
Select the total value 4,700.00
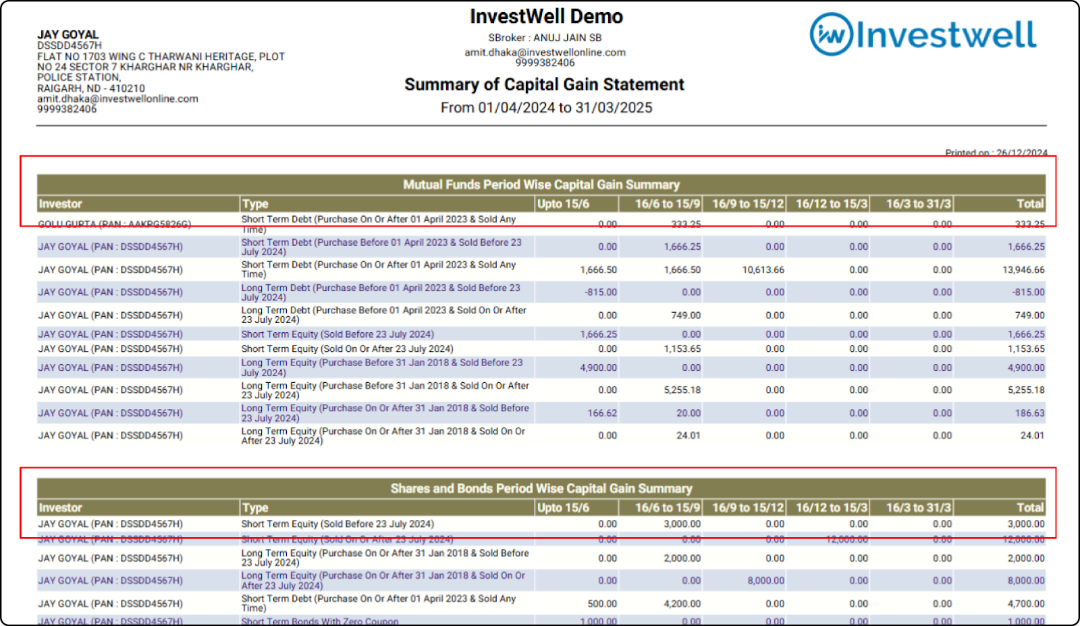pyautogui.click(x=1026, y=604)
